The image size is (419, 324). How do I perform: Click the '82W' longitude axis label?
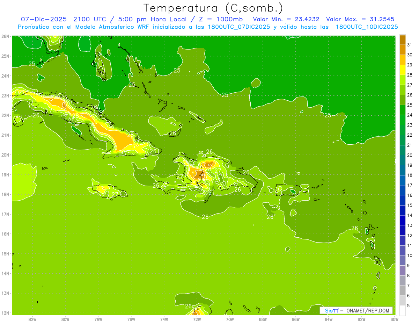tap(32, 319)
